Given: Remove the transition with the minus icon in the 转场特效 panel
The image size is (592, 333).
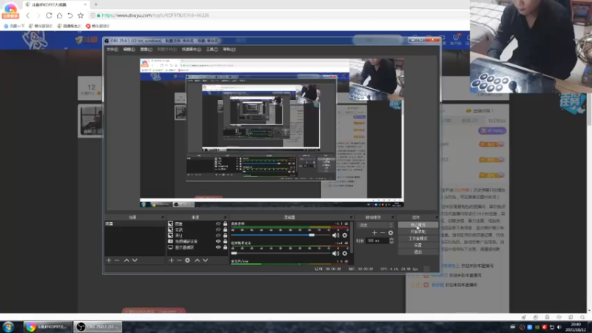Looking at the screenshot, I should (x=383, y=232).
